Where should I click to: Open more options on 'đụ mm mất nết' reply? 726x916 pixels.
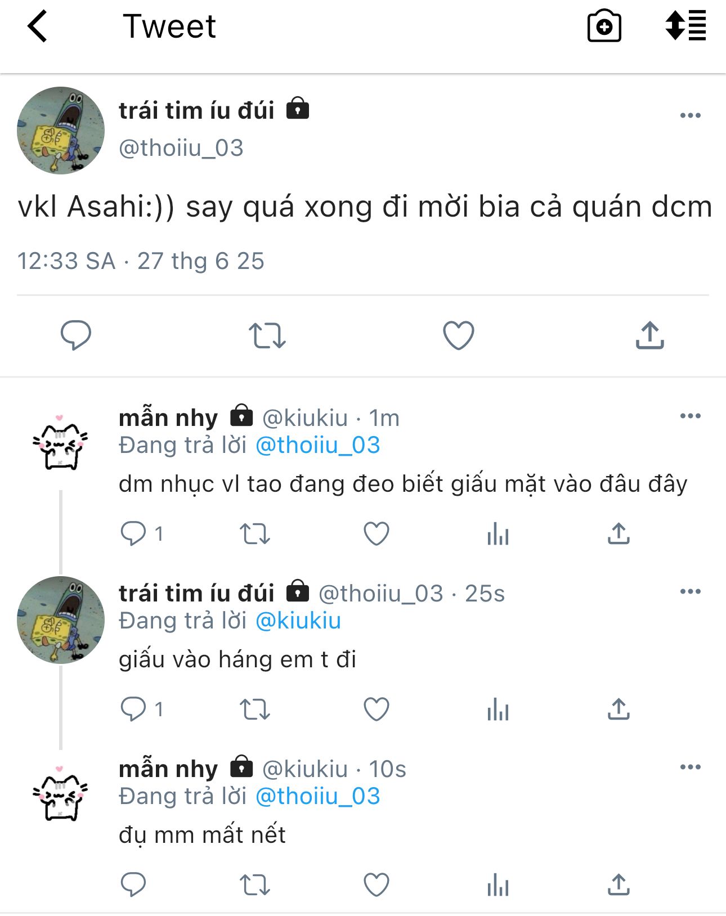tap(690, 767)
